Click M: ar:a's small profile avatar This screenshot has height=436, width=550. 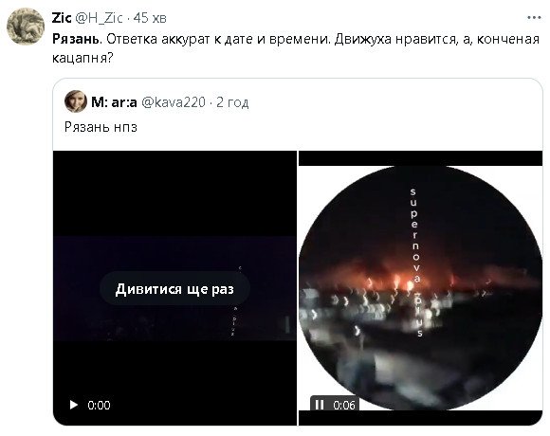click(76, 101)
